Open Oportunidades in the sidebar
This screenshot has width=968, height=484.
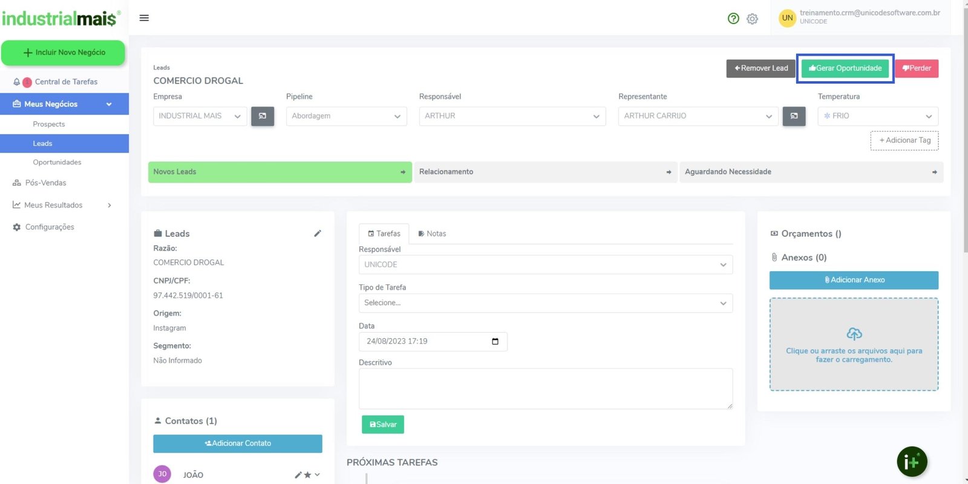click(57, 162)
